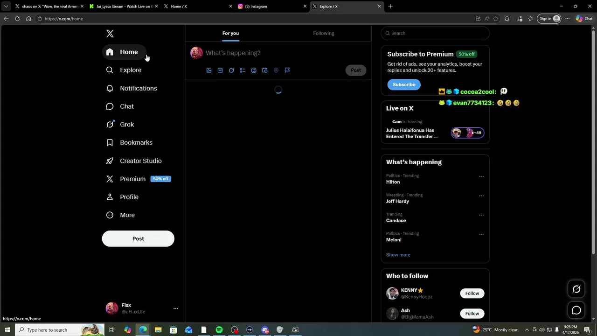597x336 pixels.
Task: Click the flag icon in composer
Action: 287,70
